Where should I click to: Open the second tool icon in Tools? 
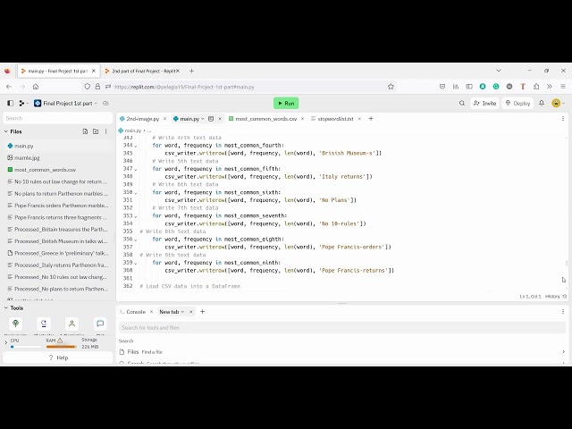[44, 324]
